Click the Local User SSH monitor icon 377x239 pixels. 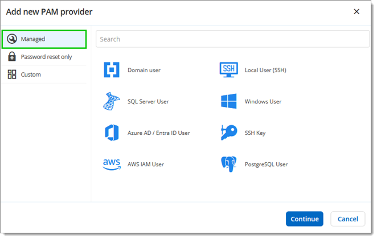[x=228, y=70]
